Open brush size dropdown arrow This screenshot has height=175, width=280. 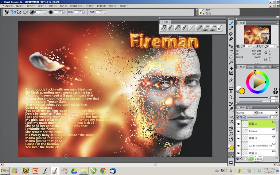tap(45, 12)
